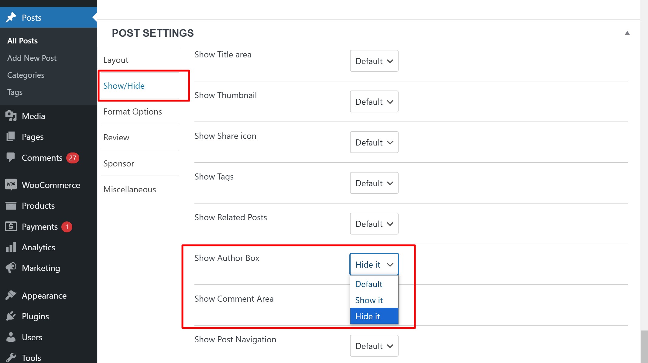This screenshot has width=648, height=363.
Task: Click the Show Author Box label
Action: pos(227,258)
